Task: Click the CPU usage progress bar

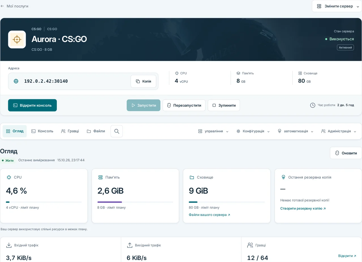Action: (44, 202)
